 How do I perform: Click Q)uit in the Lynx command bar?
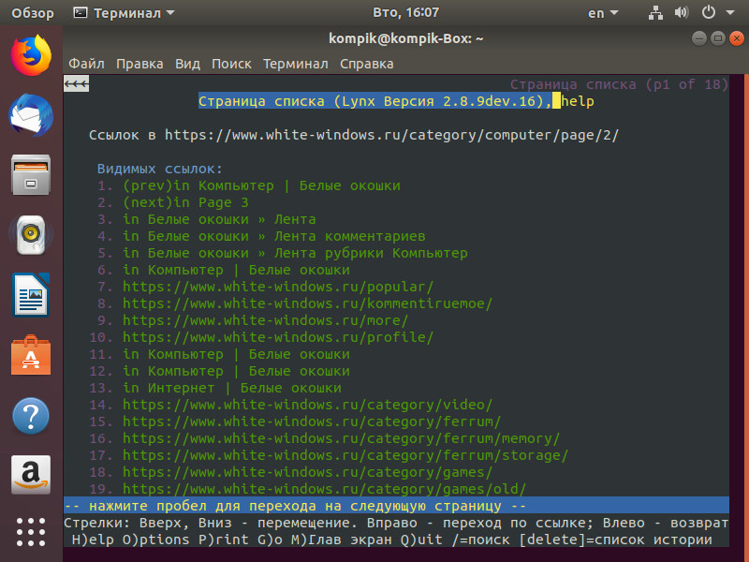422,540
